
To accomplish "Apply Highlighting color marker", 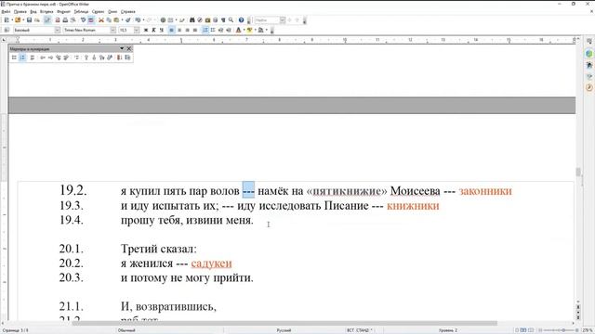I will [x=249, y=30].
